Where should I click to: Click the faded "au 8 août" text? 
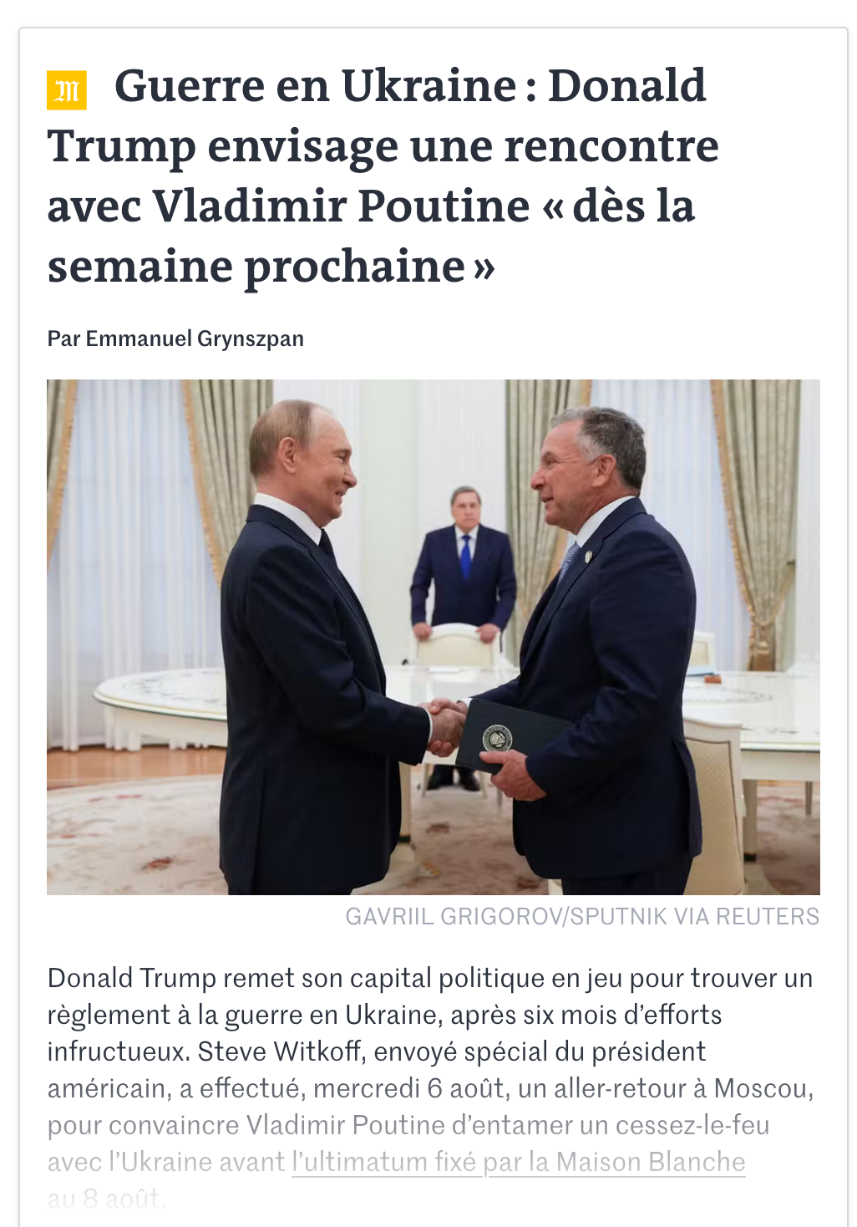[105, 1199]
